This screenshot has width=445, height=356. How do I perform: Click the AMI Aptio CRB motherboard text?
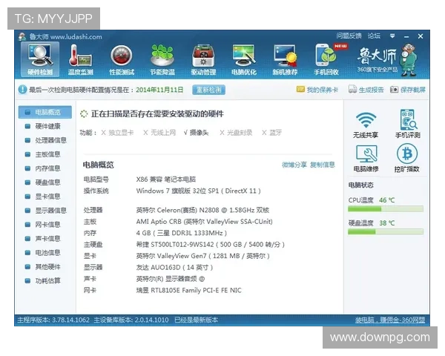[x=205, y=222]
